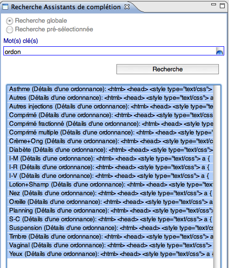This screenshot has width=229, height=268.
Task: Select the Lotion+Shamp result row
Action: (110, 185)
